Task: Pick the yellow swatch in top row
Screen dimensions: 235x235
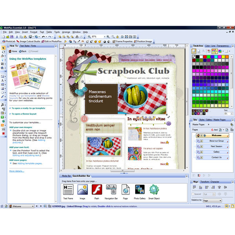Action: pos(223,57)
